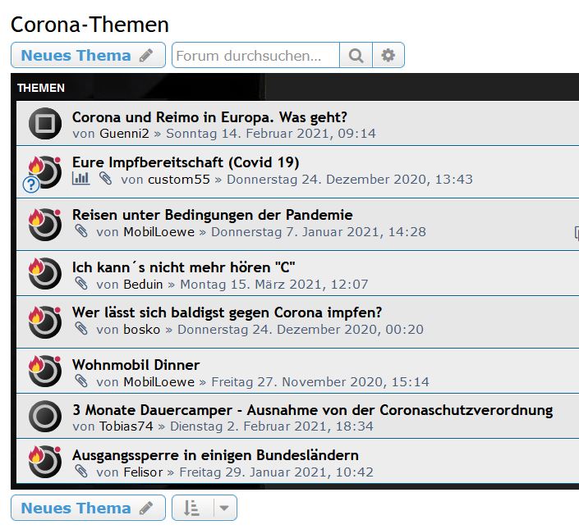
Task: Click date Sonntag 14. Februar 2021, 09:14
Action: (271, 134)
